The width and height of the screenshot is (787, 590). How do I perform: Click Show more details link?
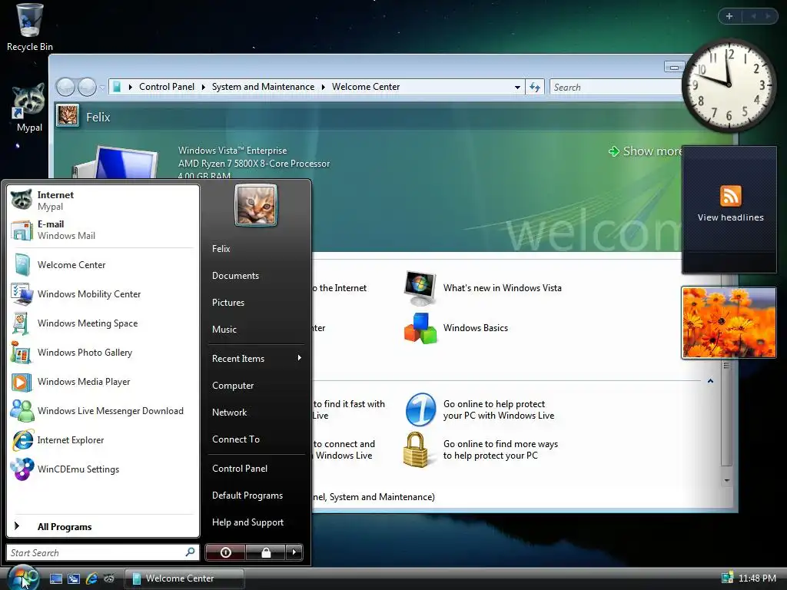[x=645, y=151]
